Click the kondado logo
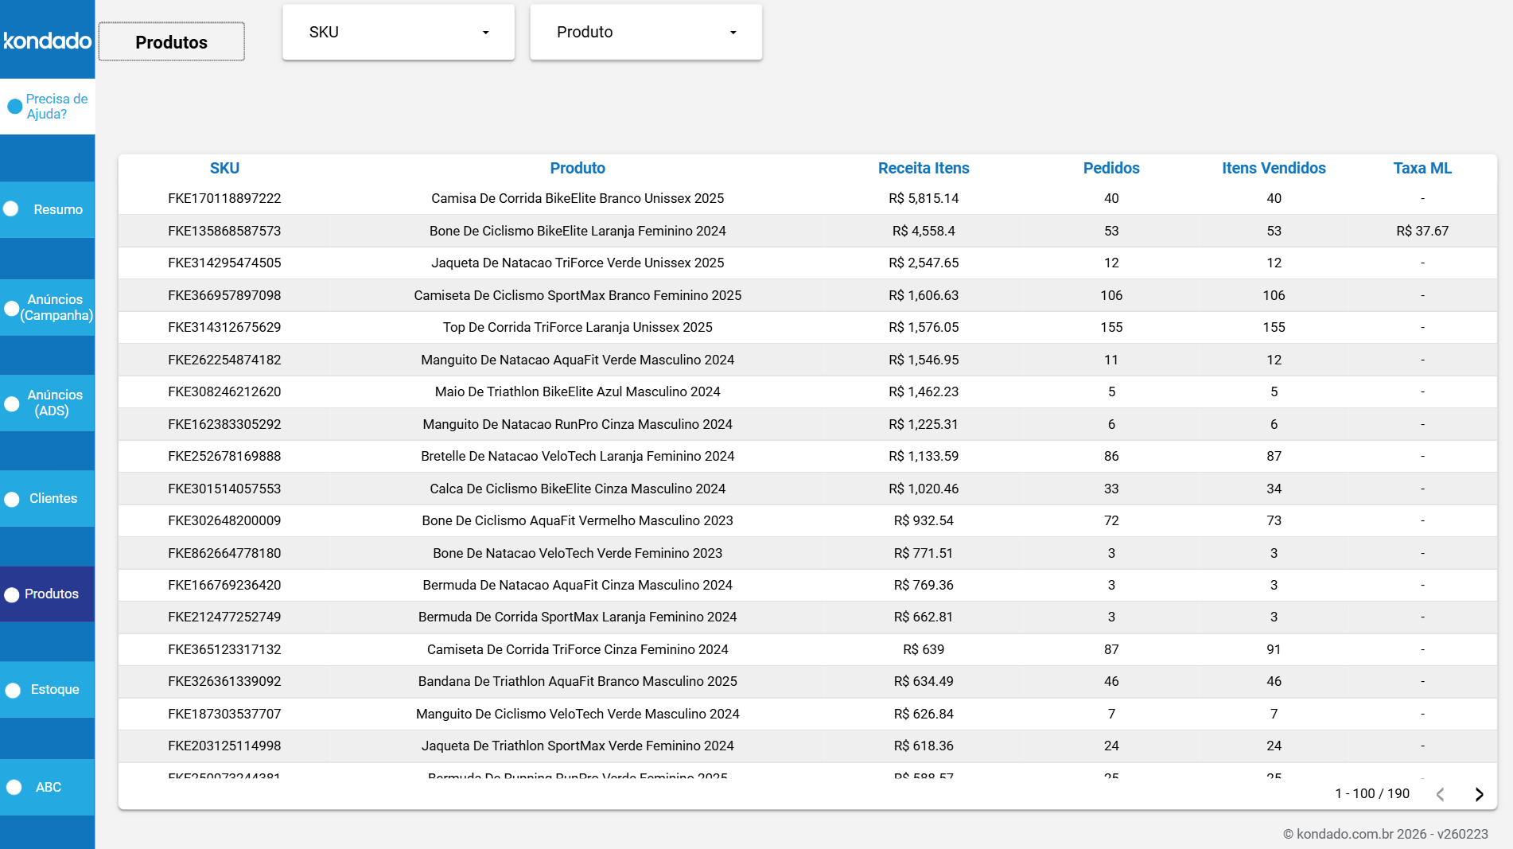Viewport: 1513px width, 849px height. point(47,40)
